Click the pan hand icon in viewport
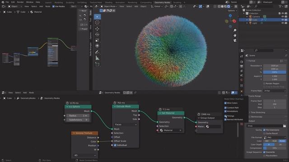The image size is (289, 162). click(x=235, y=35)
